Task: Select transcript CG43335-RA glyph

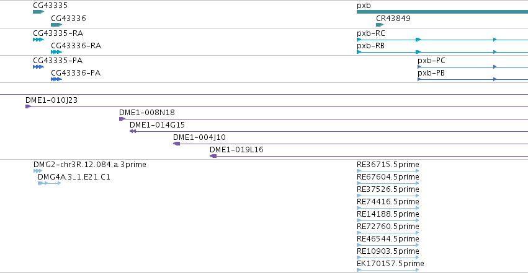Action: [38, 40]
